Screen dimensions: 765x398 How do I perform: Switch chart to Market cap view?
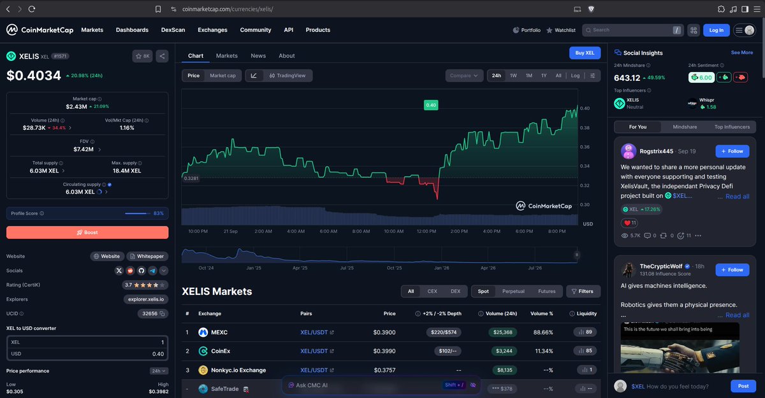coord(222,76)
